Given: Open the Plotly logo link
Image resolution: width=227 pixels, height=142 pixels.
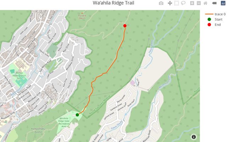Looking at the screenshot, I should (x=223, y=3).
